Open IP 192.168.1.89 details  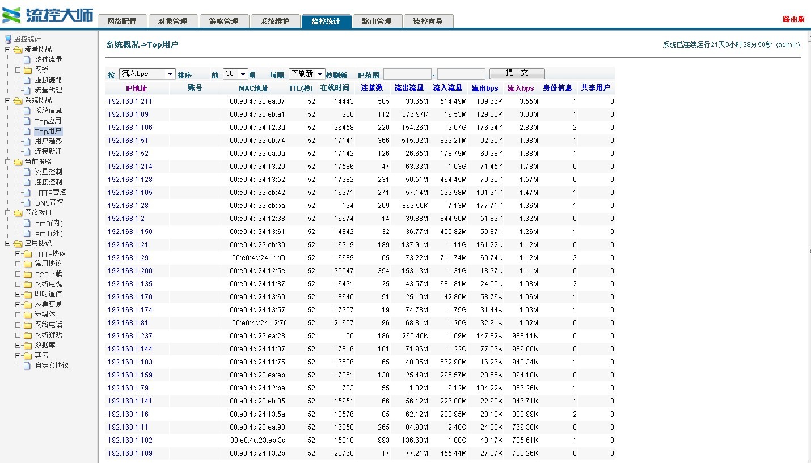[x=128, y=114]
